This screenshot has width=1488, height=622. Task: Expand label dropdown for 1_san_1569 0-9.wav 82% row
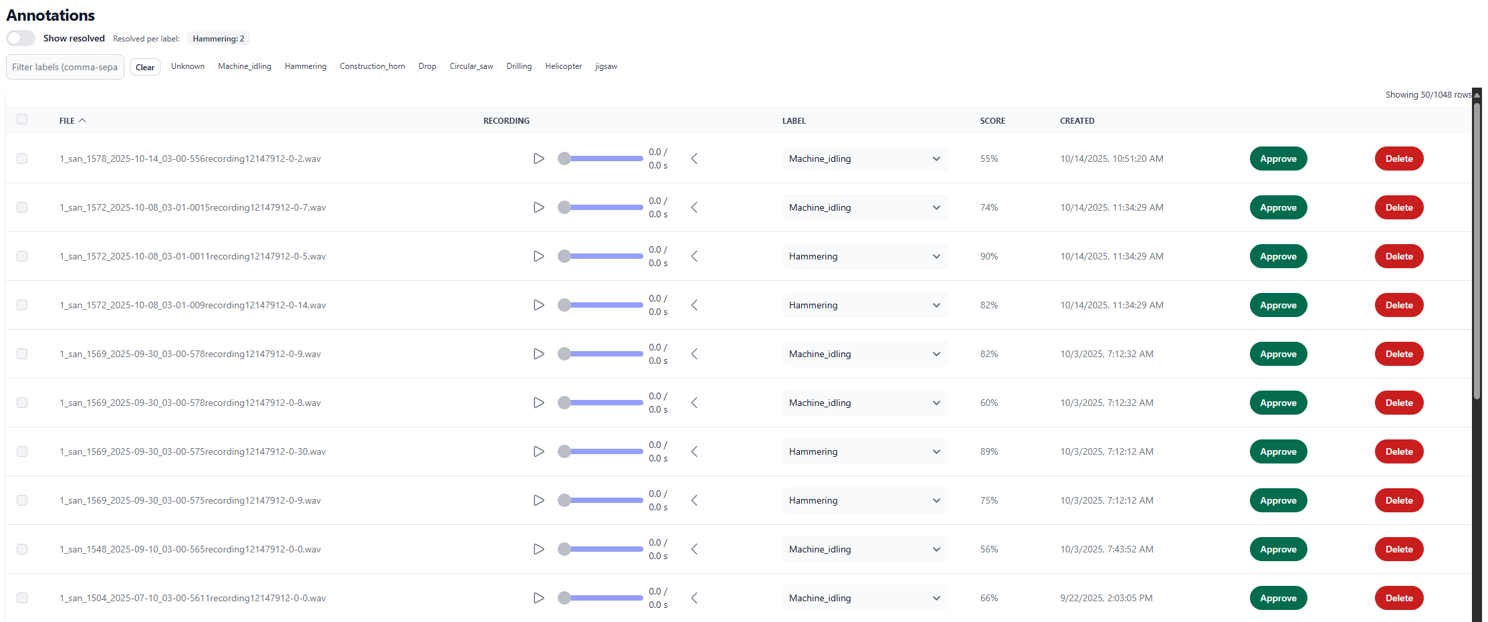tap(864, 354)
